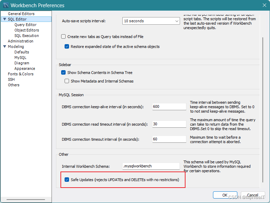This screenshot has height=203, width=270.
Task: Collapse the Modeling tree node arrow
Action: pyautogui.click(x=5, y=47)
